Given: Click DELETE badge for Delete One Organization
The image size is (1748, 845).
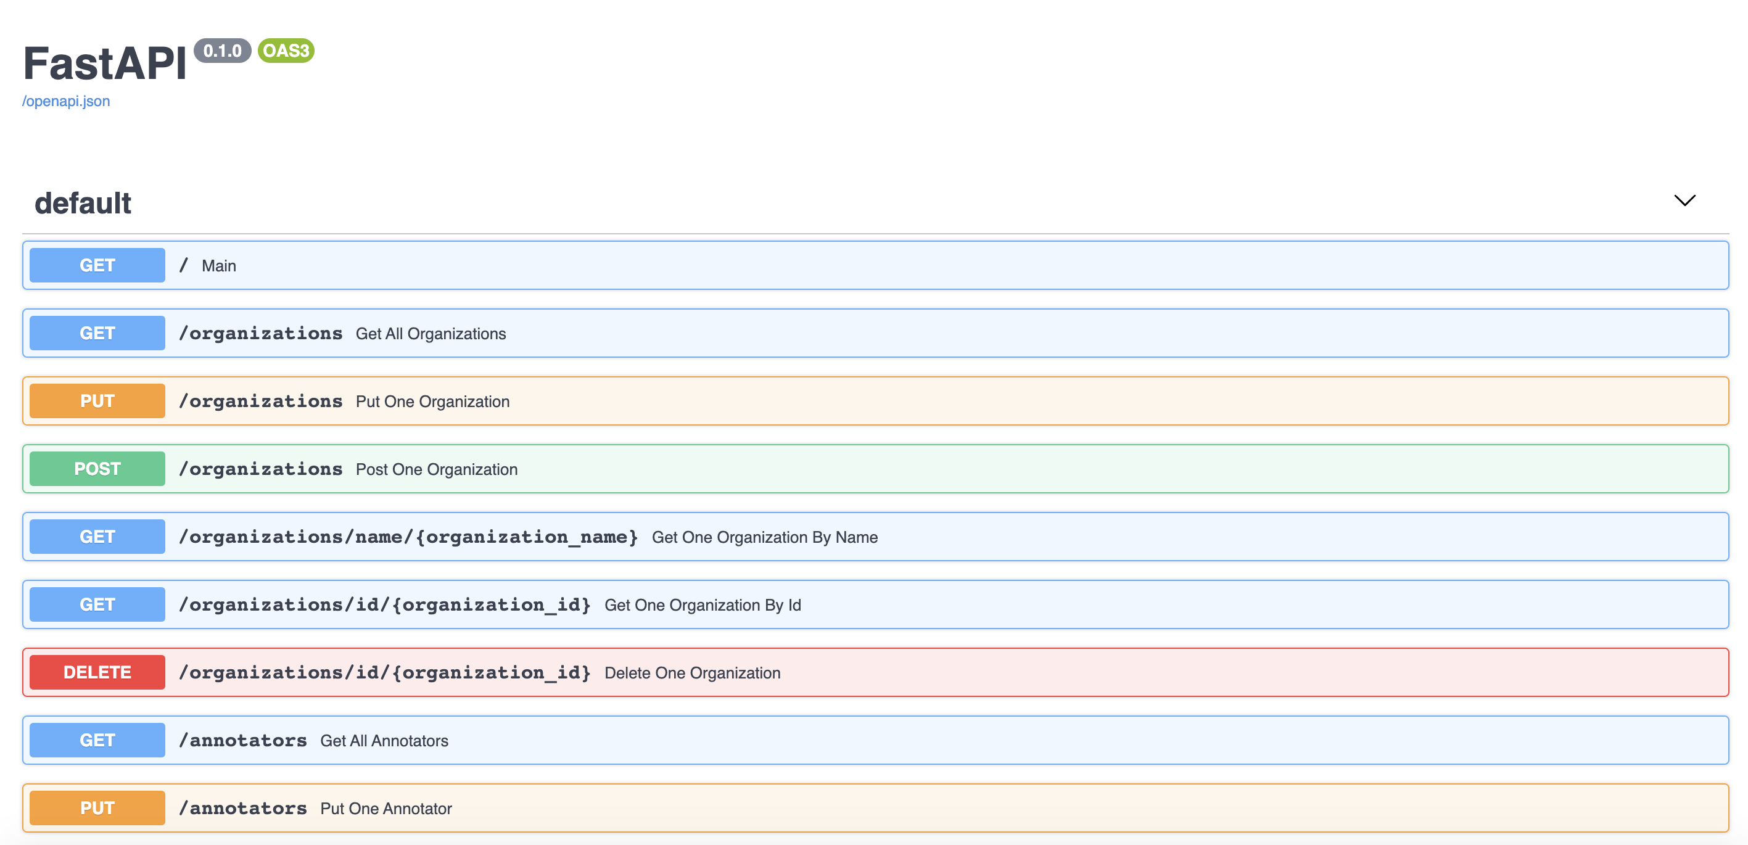Looking at the screenshot, I should pyautogui.click(x=97, y=672).
